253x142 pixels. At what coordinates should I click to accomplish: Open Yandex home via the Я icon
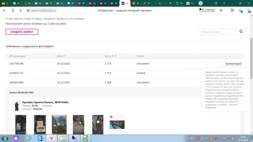(13, 10)
